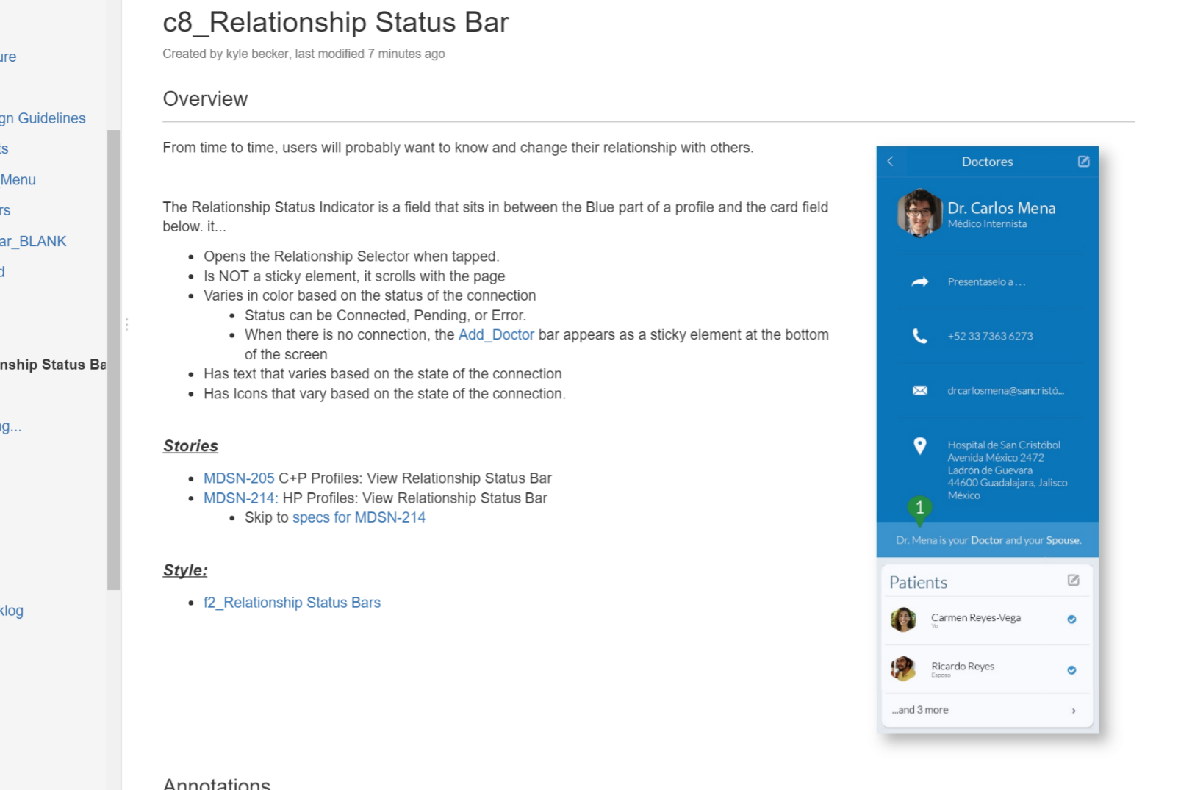Toggle the checkmark next to Ricardo Reyes
This screenshot has width=1192, height=790.
tap(1071, 670)
